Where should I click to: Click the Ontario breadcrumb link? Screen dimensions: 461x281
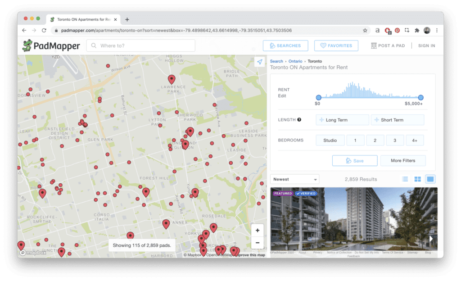click(295, 61)
